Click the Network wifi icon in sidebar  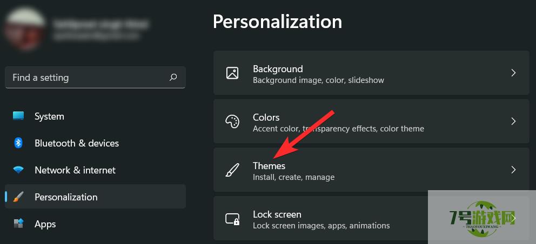18,170
